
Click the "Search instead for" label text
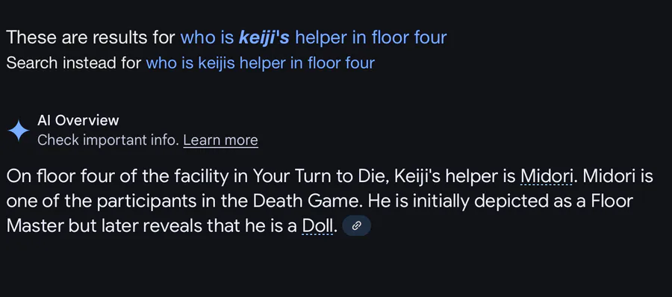pos(74,63)
